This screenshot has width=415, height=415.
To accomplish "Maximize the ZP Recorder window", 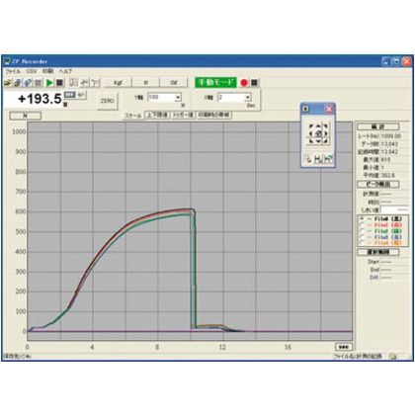I will click(x=396, y=61).
